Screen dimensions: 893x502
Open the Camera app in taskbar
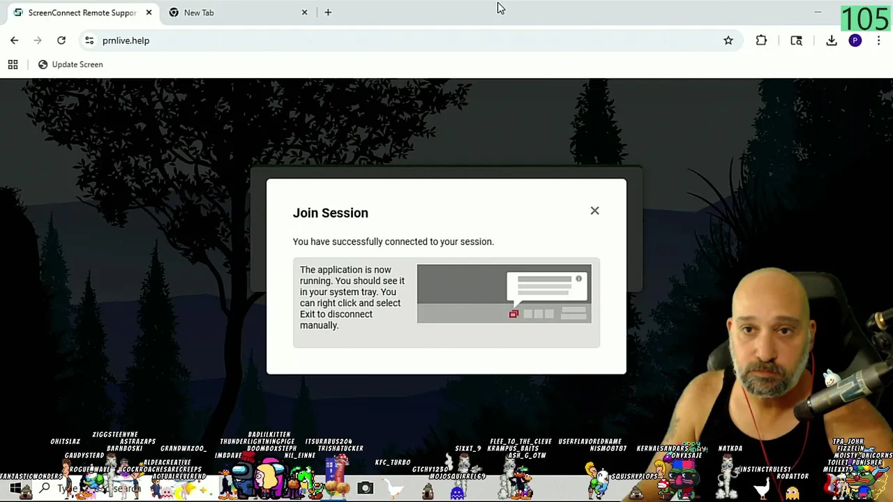click(366, 488)
